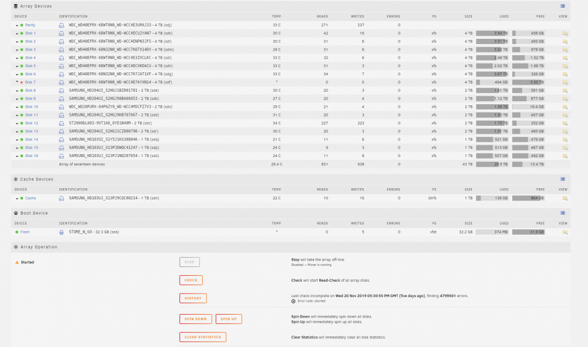Open the Disk 5 settings link
The height and width of the screenshot is (347, 588).
[31, 66]
